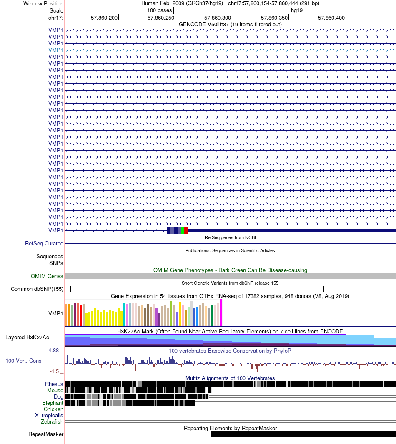Click the light-blue highlighted VMP1 transcript label
This screenshot has width=396, height=444.
tap(56, 50)
